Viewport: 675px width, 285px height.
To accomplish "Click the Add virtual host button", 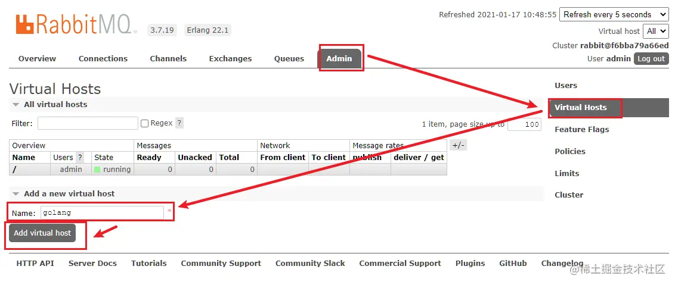I will (x=42, y=233).
